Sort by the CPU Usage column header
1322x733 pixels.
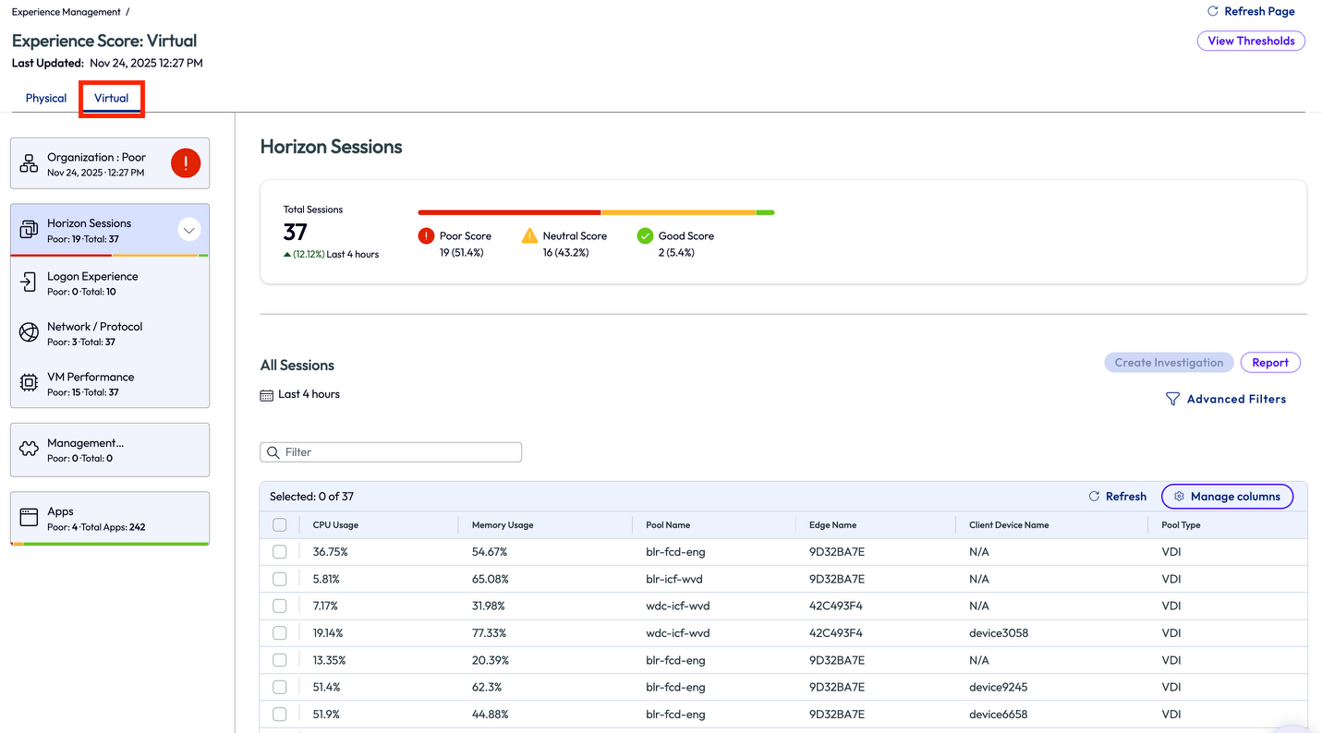tap(335, 525)
